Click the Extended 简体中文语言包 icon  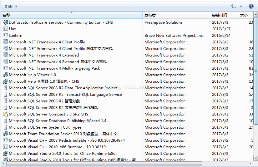coord(6,61)
